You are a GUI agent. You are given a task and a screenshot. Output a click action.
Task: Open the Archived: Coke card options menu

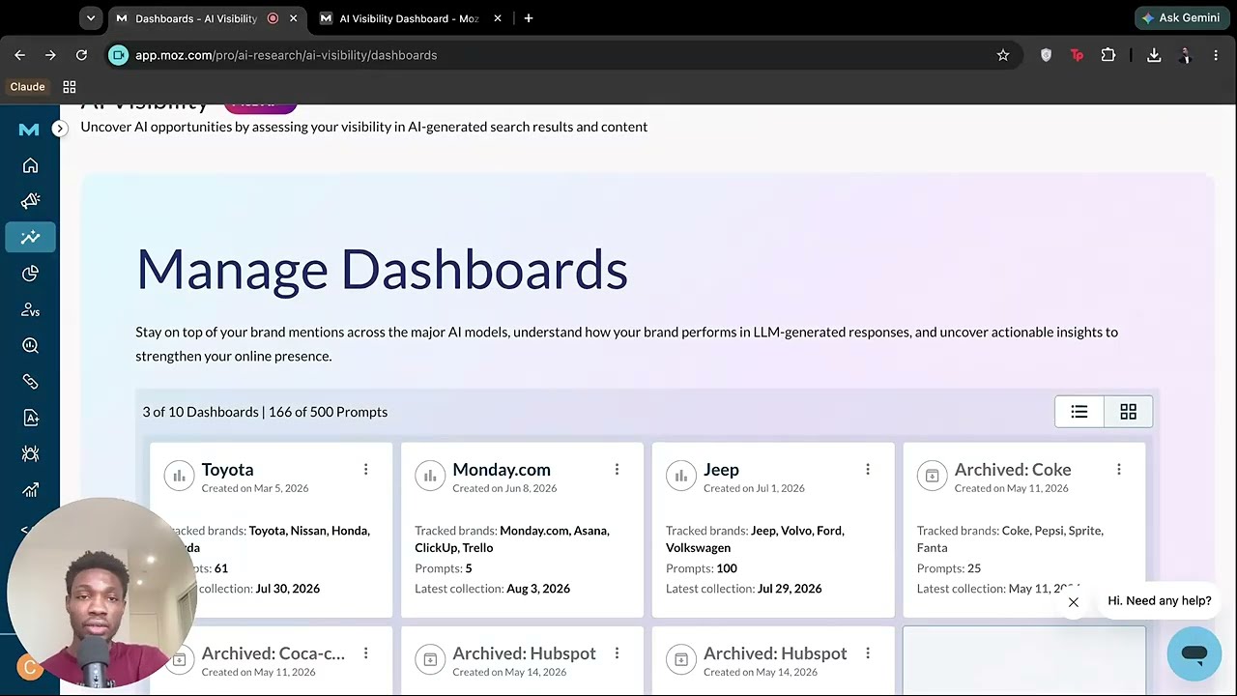coord(1119,470)
